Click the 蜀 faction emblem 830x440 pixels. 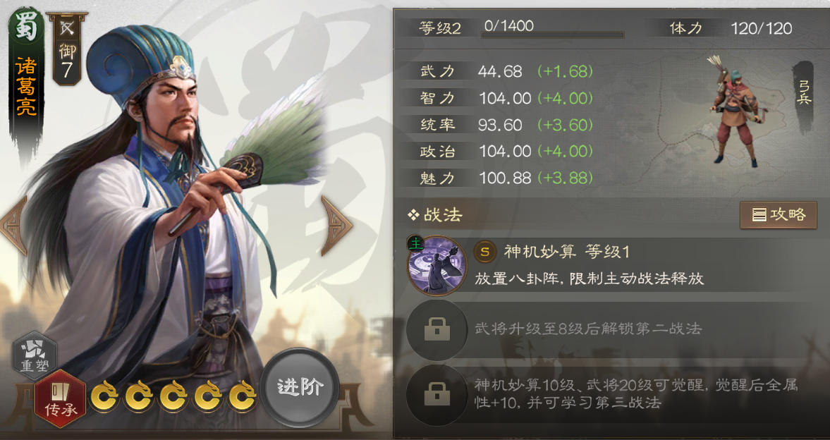25,25
